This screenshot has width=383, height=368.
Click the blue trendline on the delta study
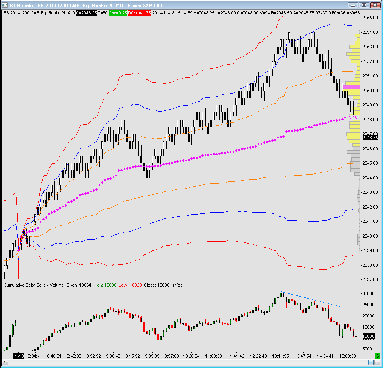[x=312, y=299]
